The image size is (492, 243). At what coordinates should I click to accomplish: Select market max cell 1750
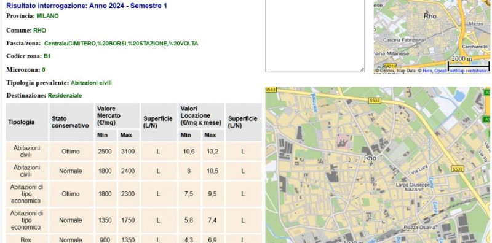click(x=128, y=220)
